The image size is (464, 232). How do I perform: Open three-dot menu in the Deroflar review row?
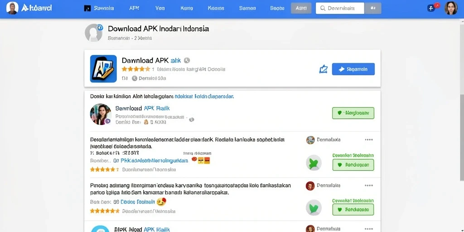369,140
